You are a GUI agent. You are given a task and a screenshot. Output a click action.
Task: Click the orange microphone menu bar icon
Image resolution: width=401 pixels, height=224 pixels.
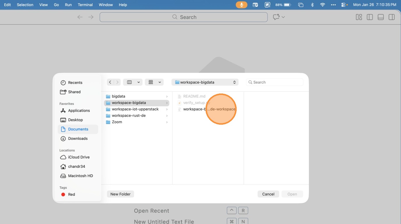point(242,5)
